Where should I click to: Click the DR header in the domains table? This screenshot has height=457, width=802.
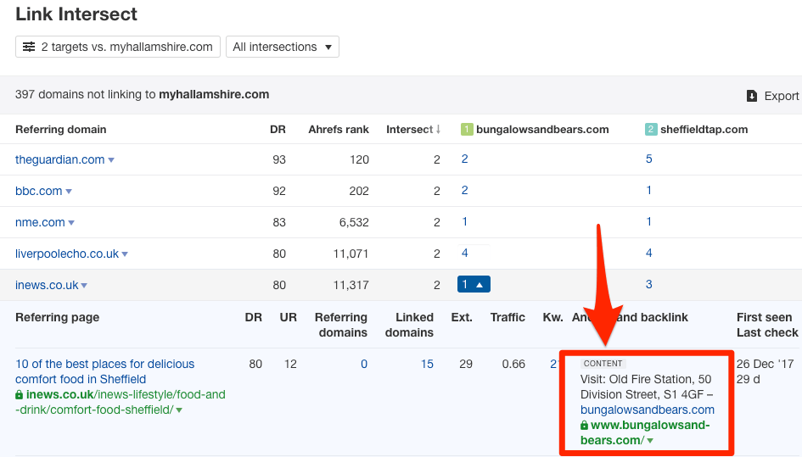pyautogui.click(x=278, y=130)
